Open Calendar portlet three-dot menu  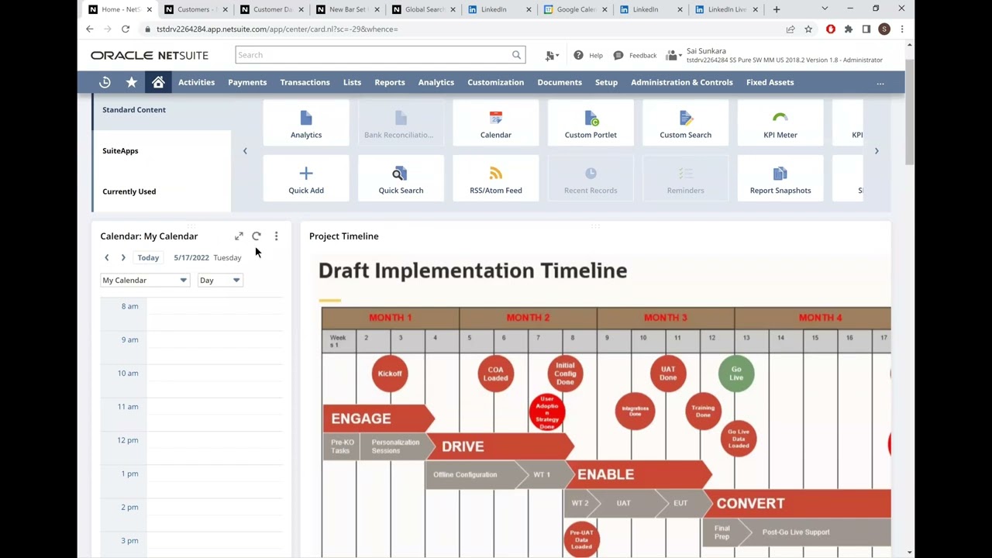point(276,236)
